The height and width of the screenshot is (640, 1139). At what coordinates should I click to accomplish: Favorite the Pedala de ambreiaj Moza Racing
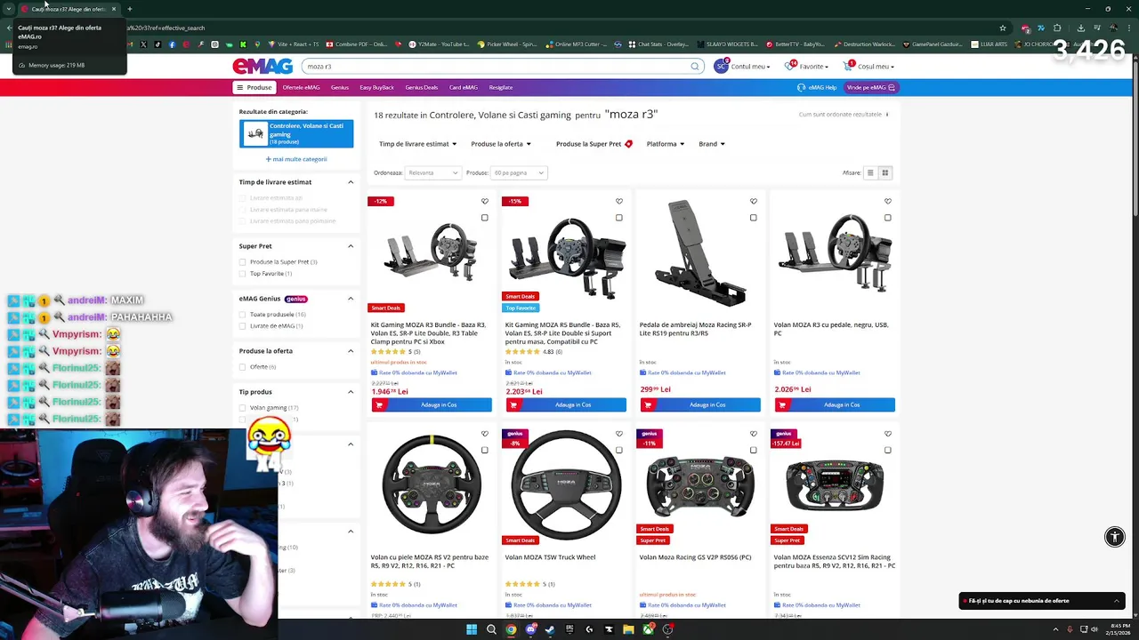coord(754,201)
